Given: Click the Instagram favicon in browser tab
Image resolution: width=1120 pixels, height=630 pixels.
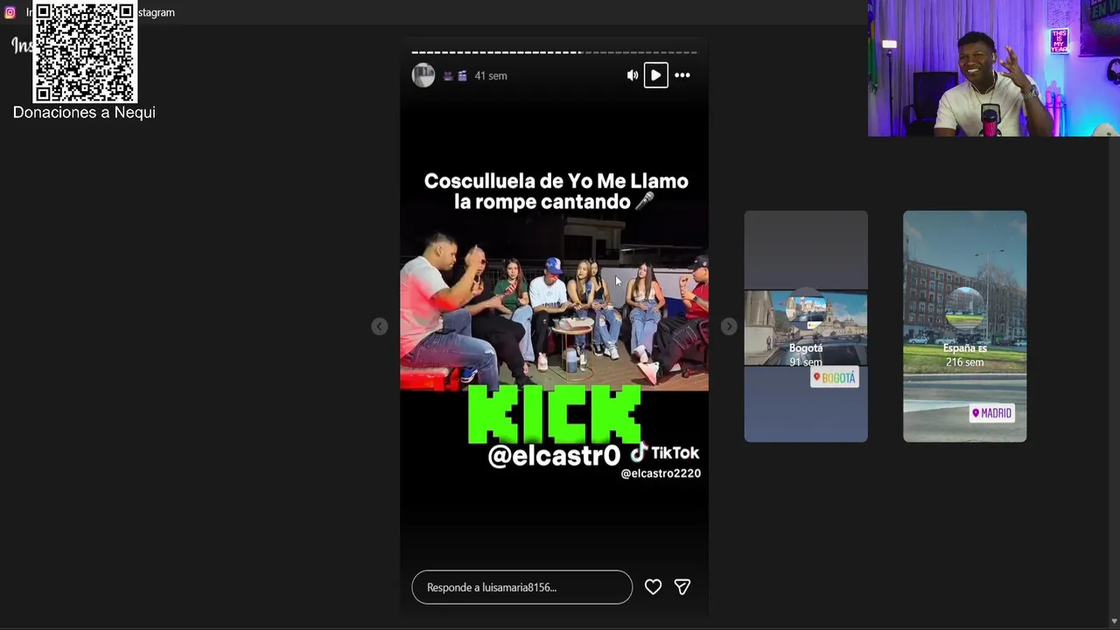Looking at the screenshot, I should 10,12.
